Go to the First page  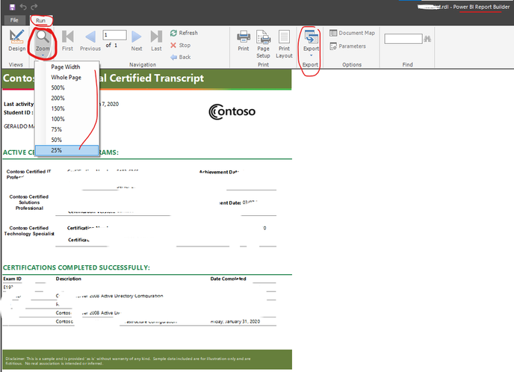coord(67,40)
